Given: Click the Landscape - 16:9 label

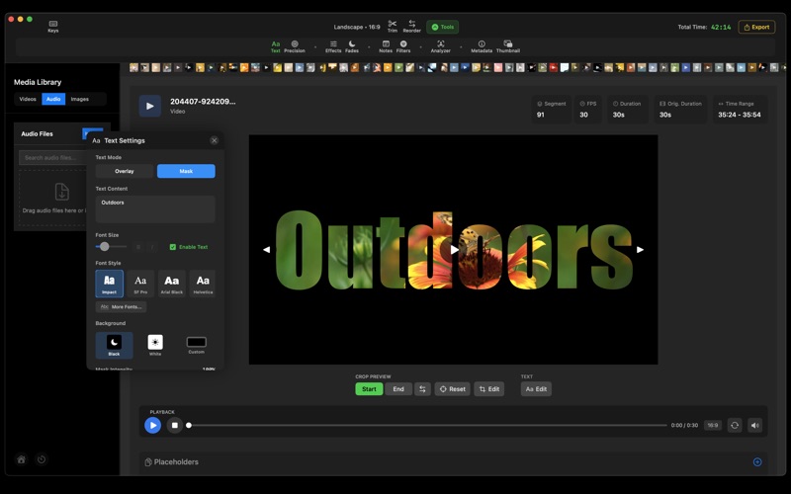Looking at the screenshot, I should [x=357, y=27].
